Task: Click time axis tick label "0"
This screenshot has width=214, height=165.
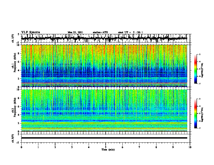Action: (x=21, y=147)
